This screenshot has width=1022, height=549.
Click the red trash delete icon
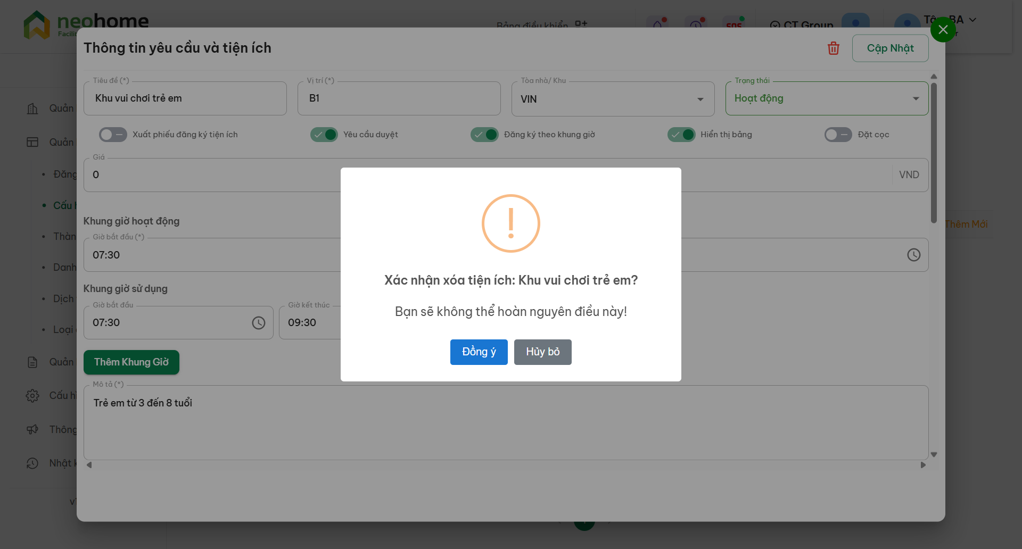pos(833,48)
